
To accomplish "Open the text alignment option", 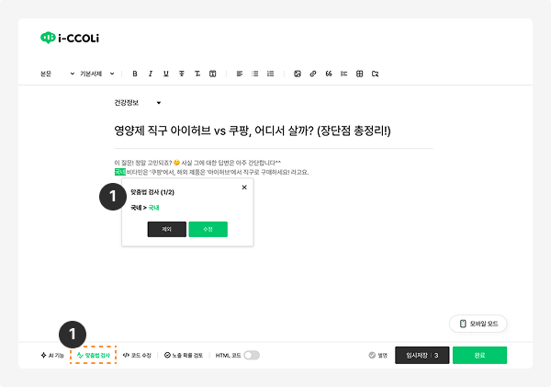I will click(x=240, y=74).
